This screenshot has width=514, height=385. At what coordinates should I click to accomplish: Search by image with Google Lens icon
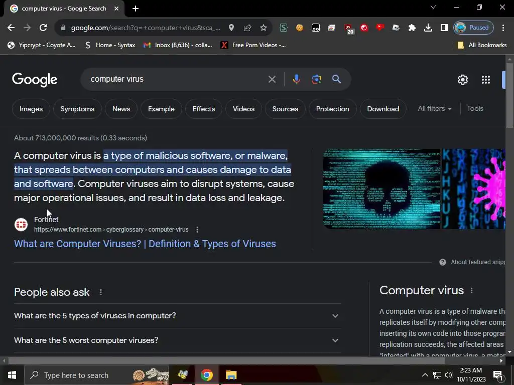(317, 79)
